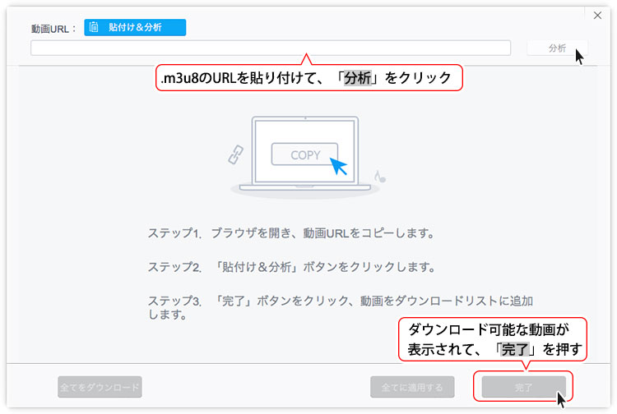Click the .m3u8のURL callout bubble
617x414 pixels.
(x=309, y=78)
